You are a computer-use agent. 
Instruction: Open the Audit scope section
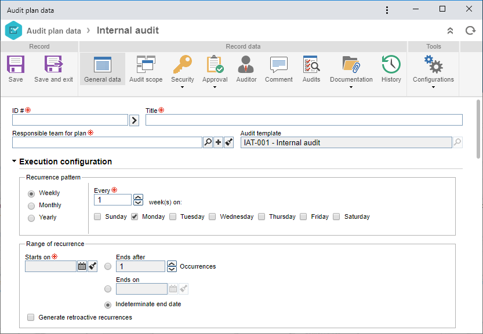pos(146,69)
